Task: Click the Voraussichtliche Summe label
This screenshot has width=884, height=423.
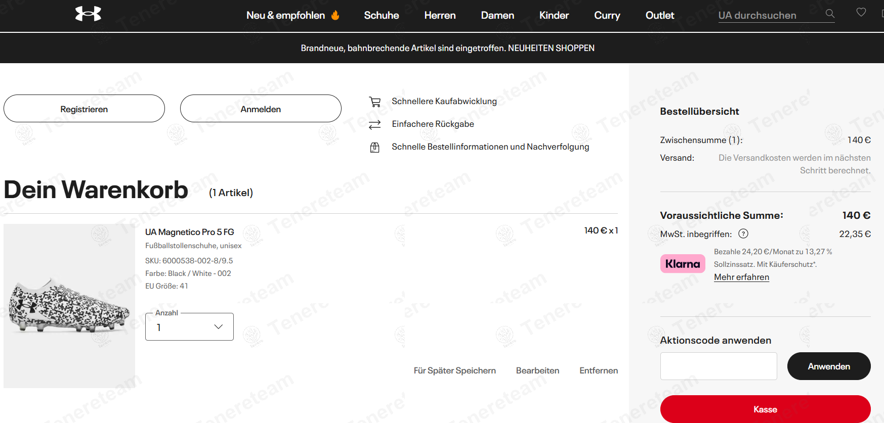Action: click(x=722, y=215)
